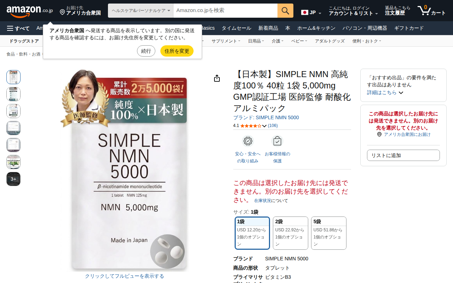
Task: Click the Amazon.co.jp search input field
Action: 225,11
